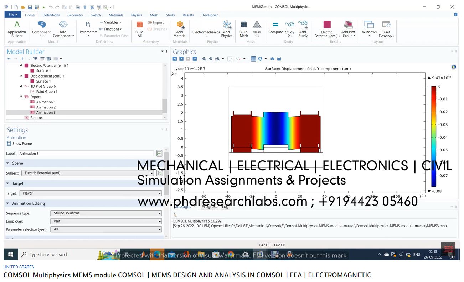The image size is (464, 282).
Task: Click the Undo arrow icon
Action: point(51,7)
